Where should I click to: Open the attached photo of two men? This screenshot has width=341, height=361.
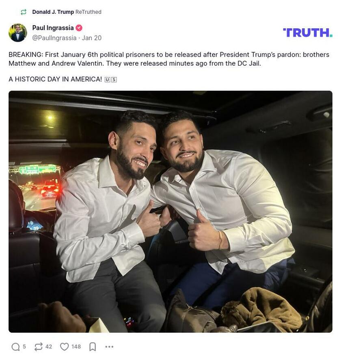[x=170, y=211]
